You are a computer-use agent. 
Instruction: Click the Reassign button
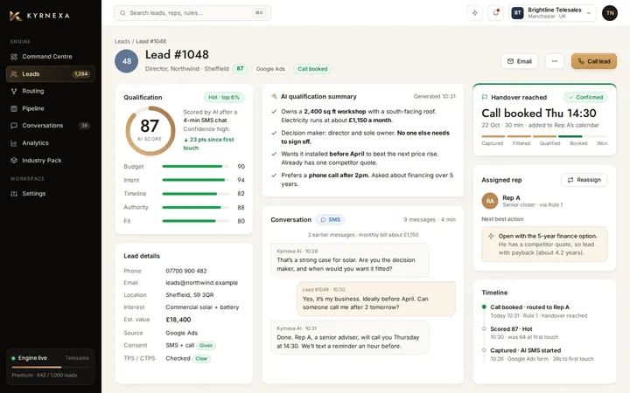click(x=584, y=180)
